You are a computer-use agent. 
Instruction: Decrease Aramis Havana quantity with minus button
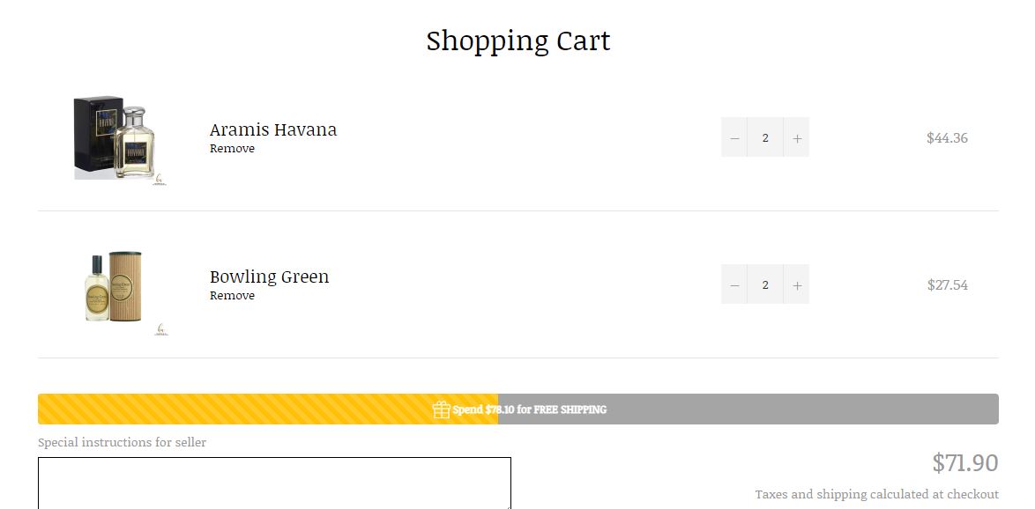tap(734, 138)
